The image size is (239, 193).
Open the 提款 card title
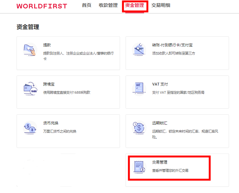coord(47,45)
